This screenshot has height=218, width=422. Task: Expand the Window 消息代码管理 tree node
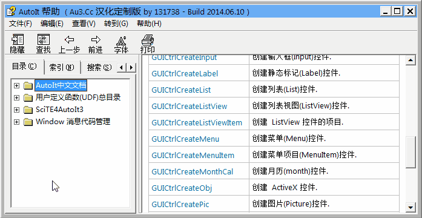tap(17, 122)
